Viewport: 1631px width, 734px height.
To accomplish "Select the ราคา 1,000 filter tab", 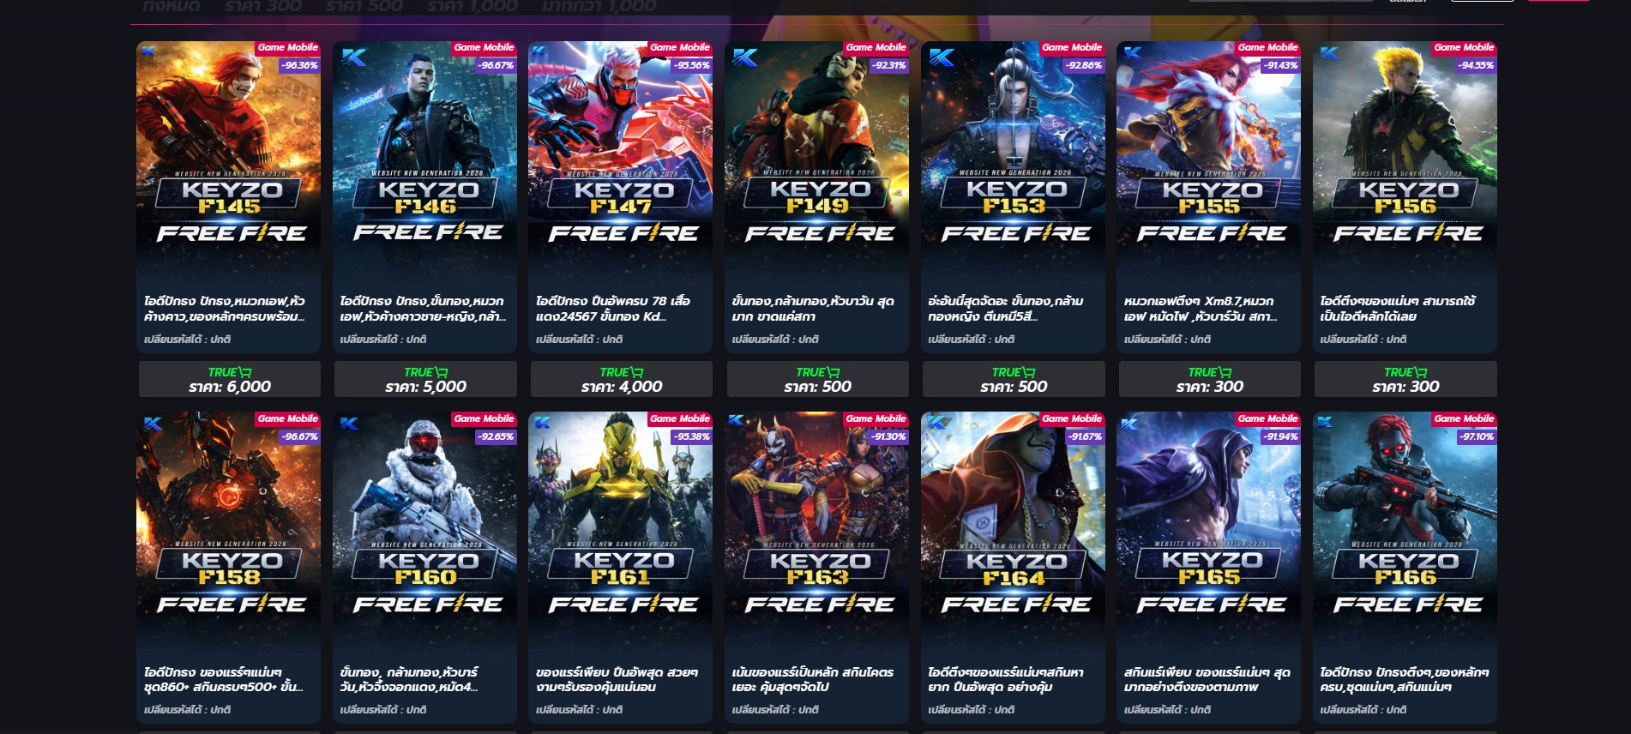I will tap(472, 6).
